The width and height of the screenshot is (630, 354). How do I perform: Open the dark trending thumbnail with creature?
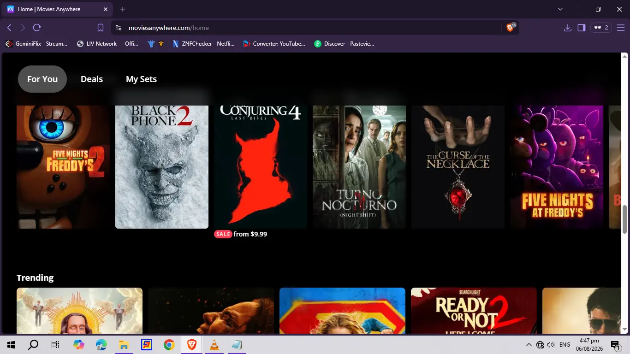click(211, 311)
